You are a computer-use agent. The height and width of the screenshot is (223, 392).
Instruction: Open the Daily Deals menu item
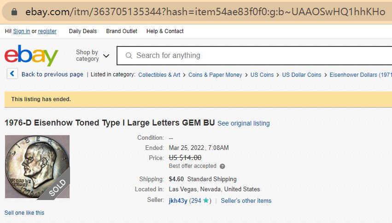click(x=83, y=31)
